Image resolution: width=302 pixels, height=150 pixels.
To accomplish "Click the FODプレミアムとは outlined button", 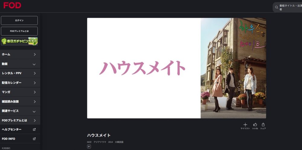I will click(19, 31).
